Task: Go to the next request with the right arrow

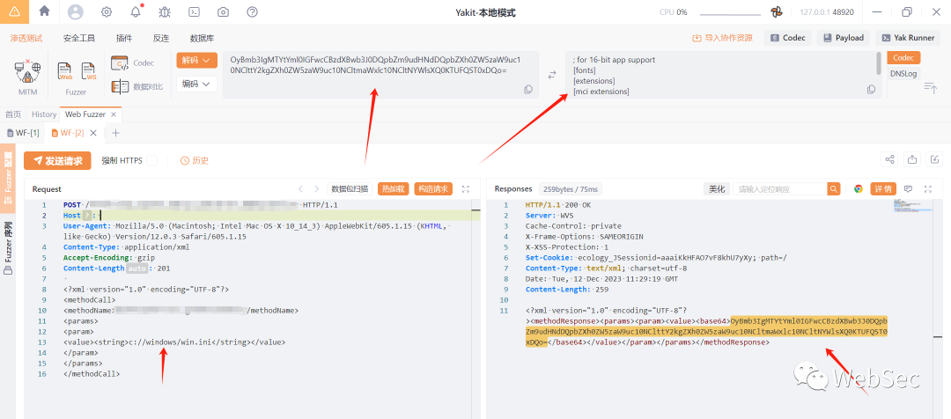Action: (317, 189)
